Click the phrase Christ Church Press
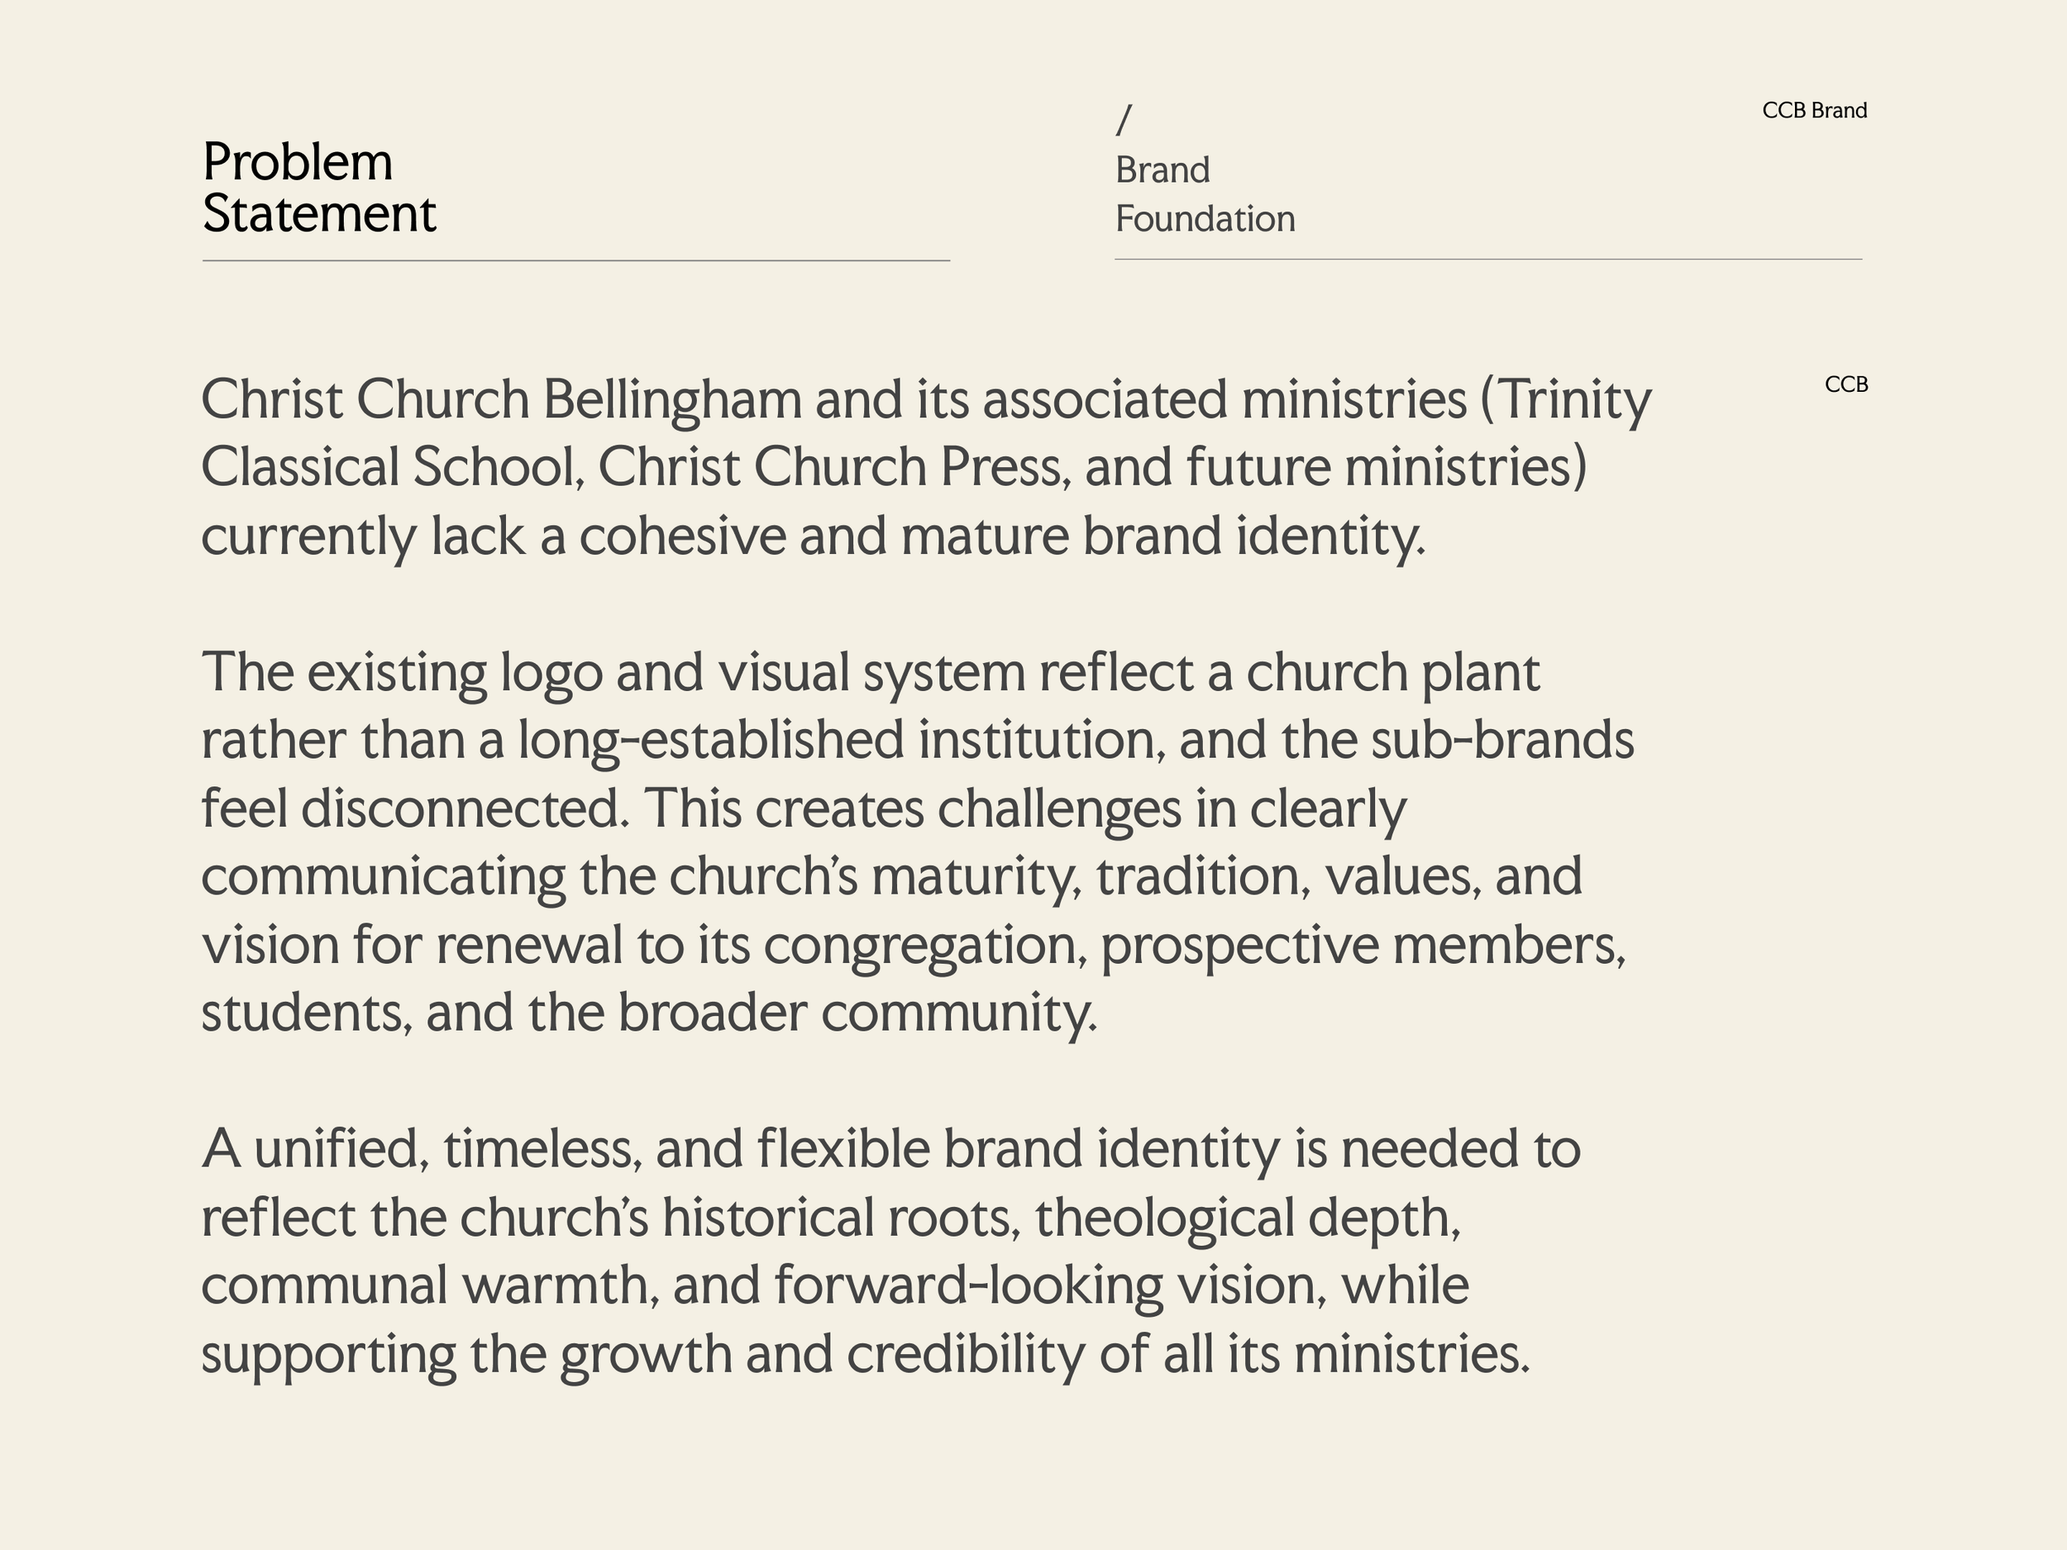Screen dimensions: 2067x1550 click(833, 466)
